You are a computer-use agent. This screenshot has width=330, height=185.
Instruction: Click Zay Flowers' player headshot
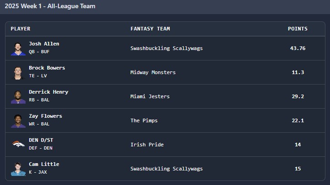(x=18, y=120)
